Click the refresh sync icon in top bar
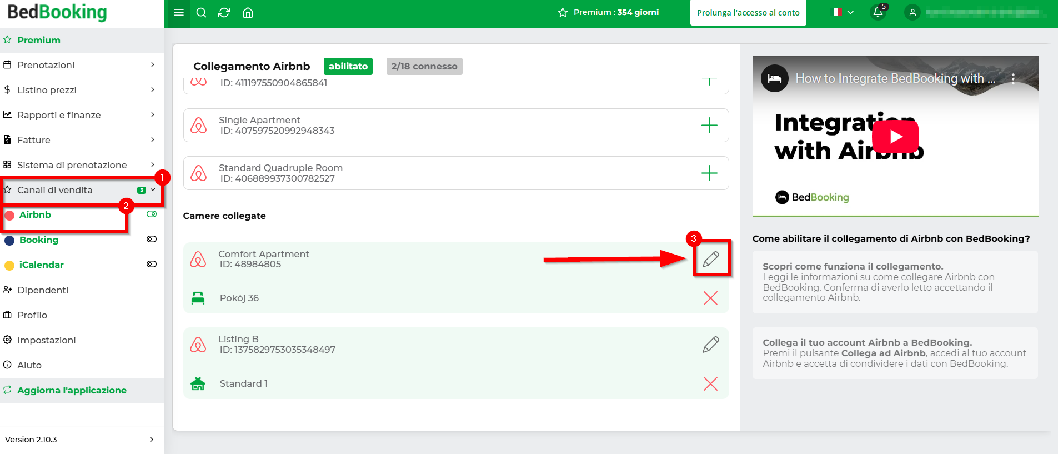1058x454 pixels. coord(224,12)
